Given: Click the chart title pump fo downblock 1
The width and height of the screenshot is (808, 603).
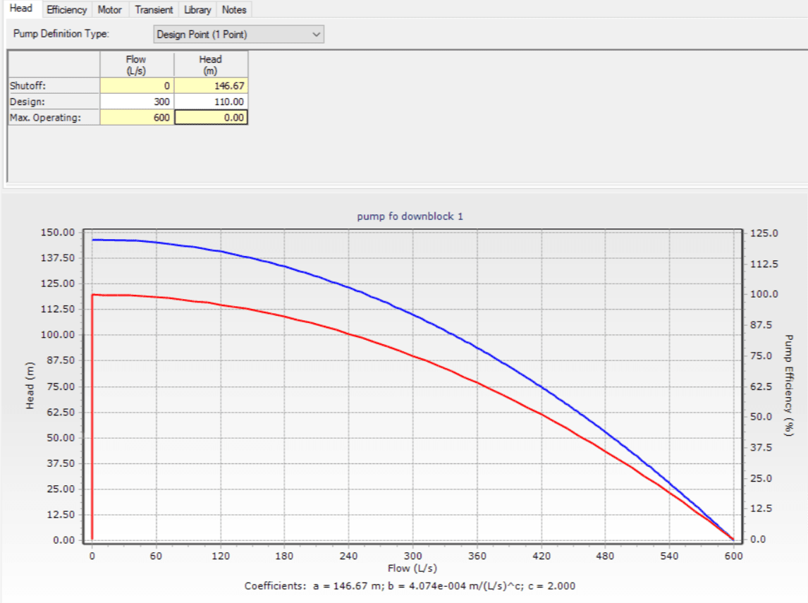Looking at the screenshot, I should tap(410, 217).
